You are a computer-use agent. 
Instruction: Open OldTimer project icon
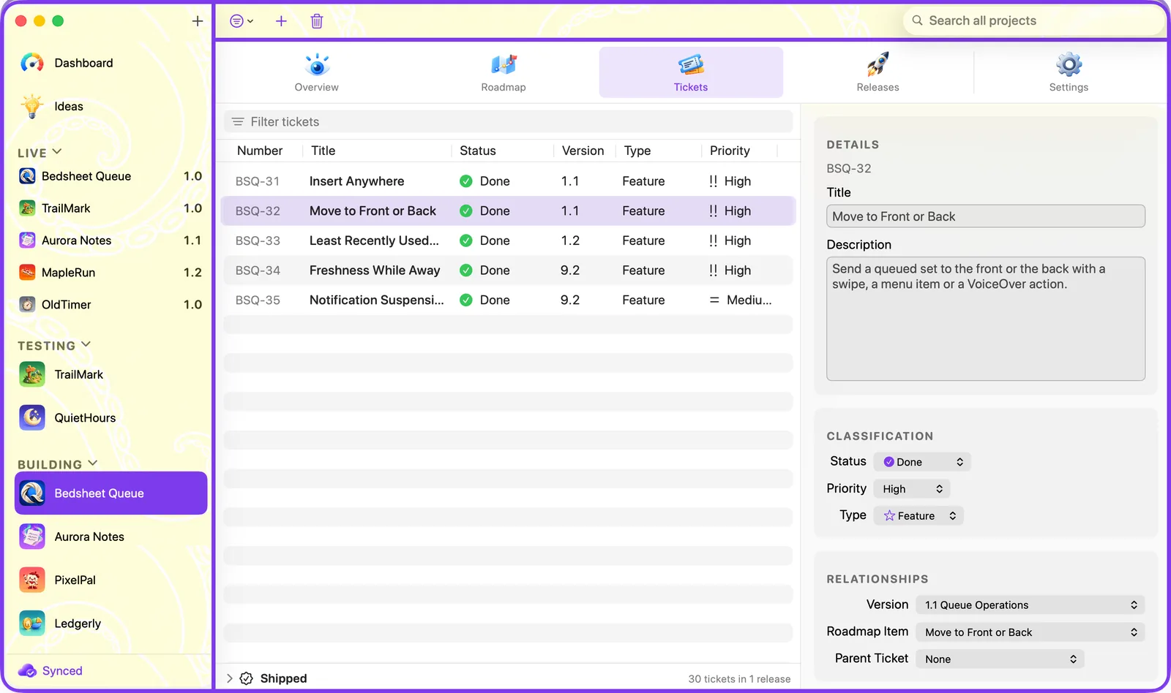pyautogui.click(x=27, y=305)
